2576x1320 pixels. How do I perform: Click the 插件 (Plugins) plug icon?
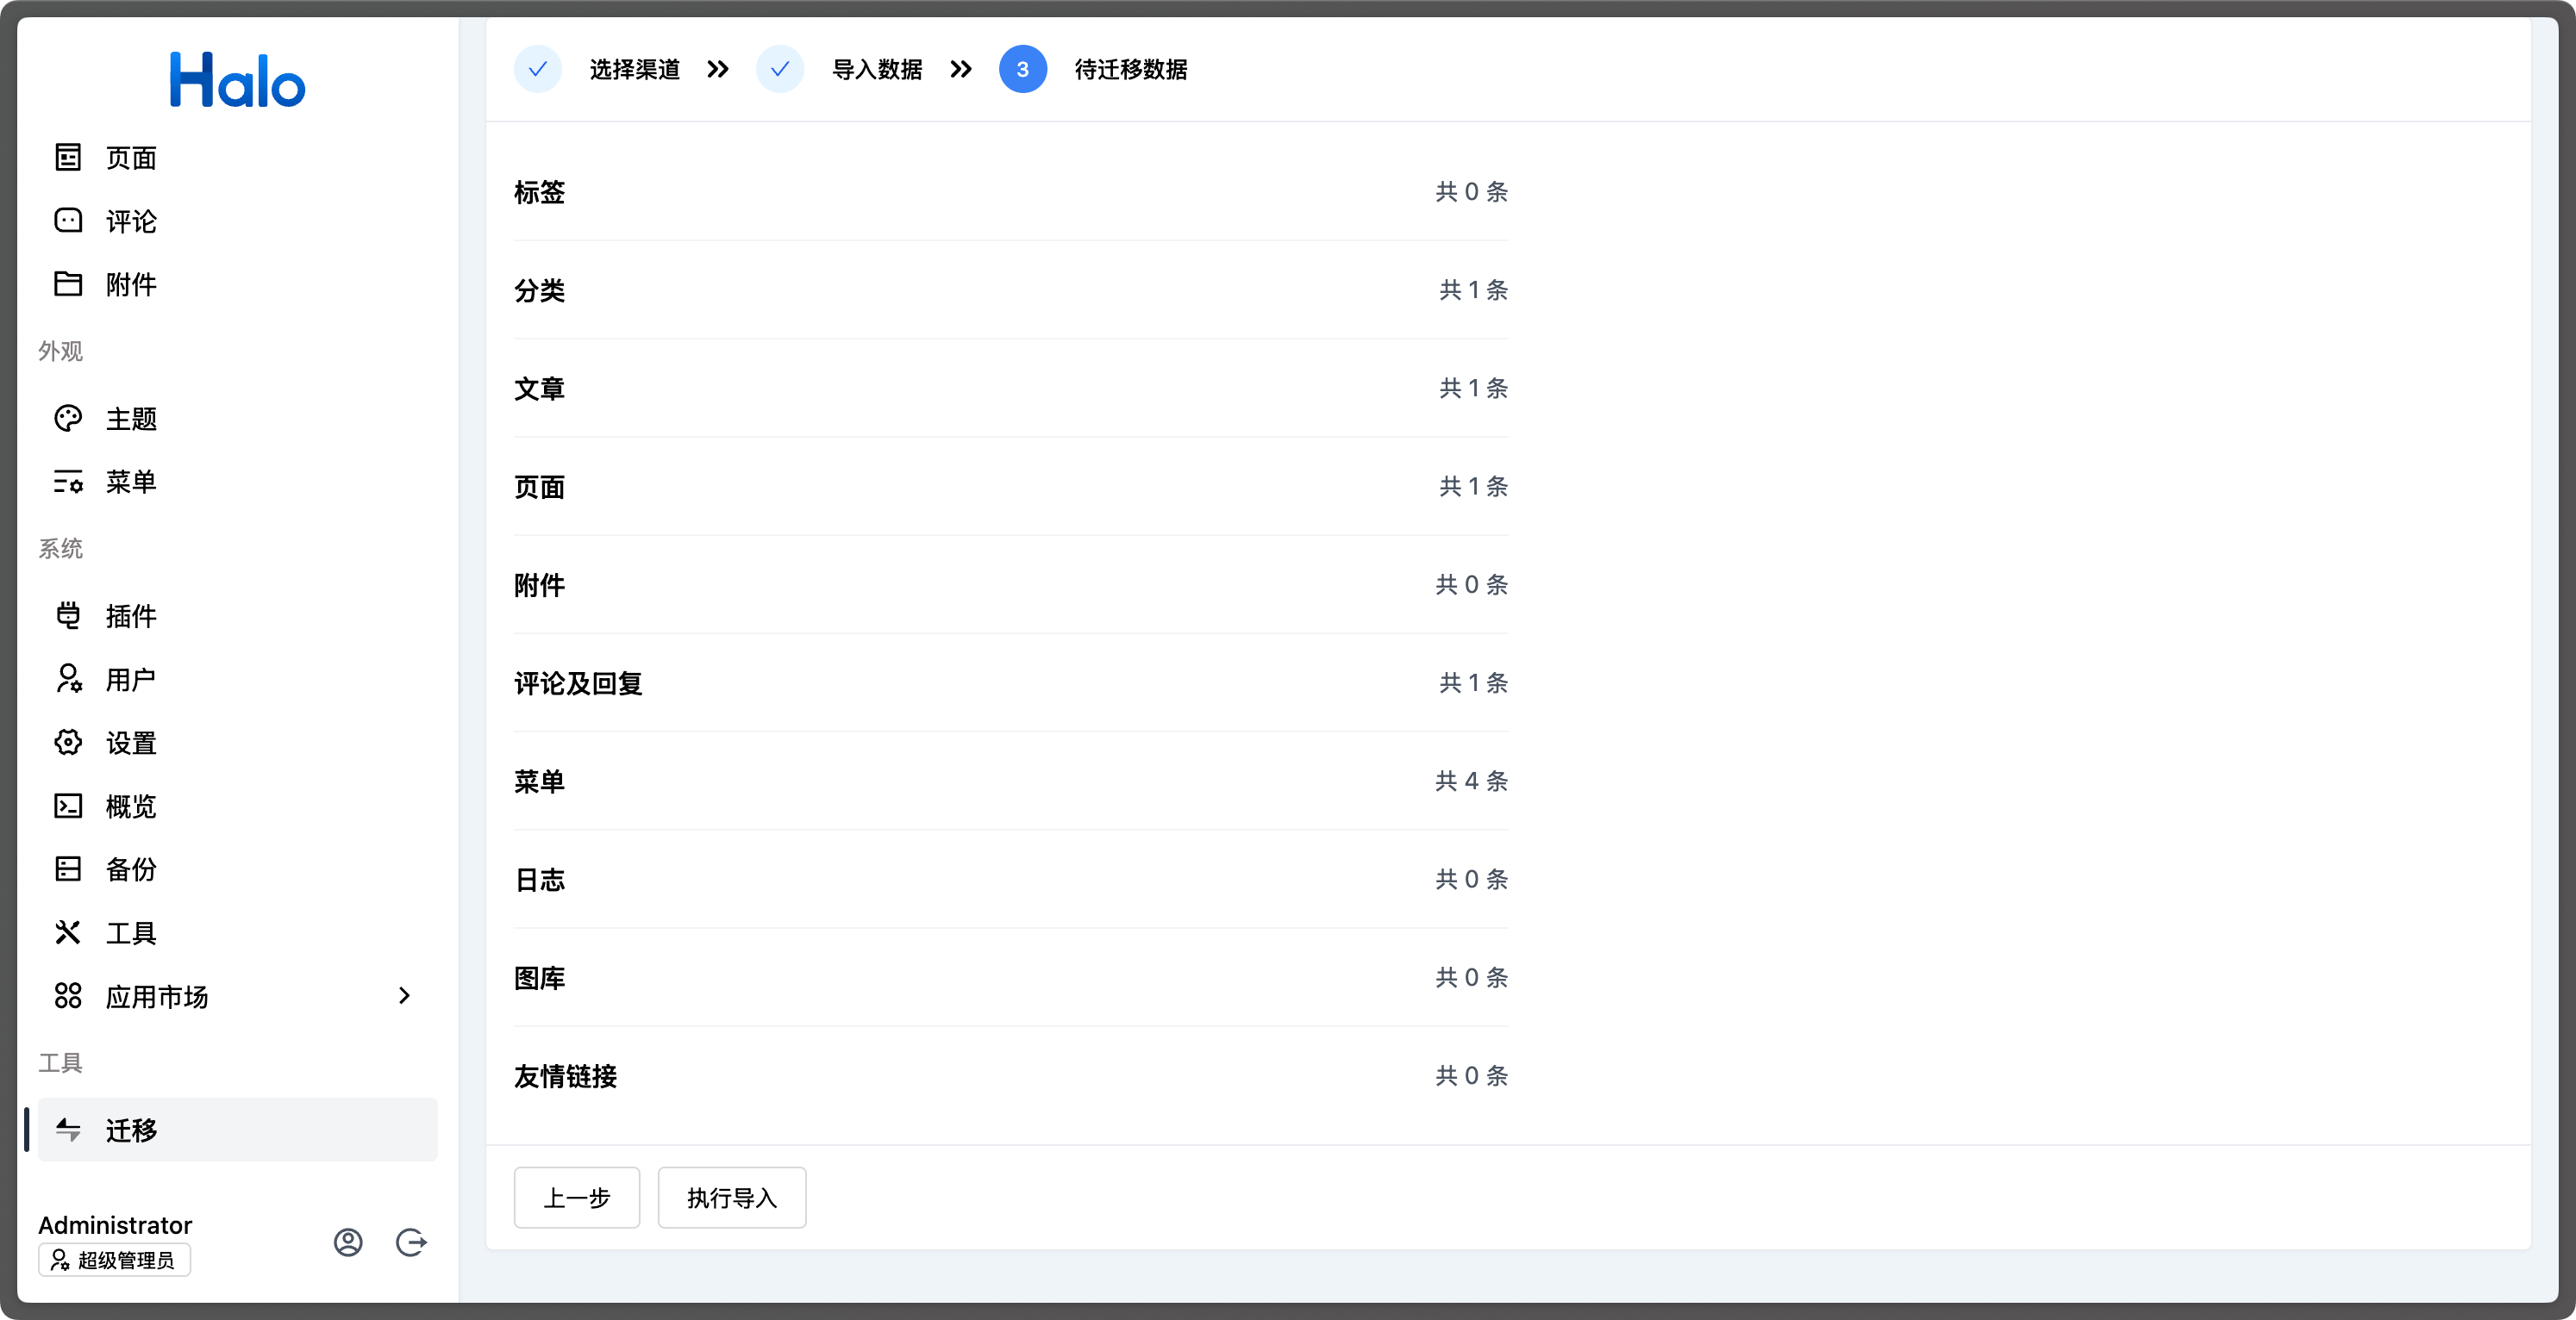pyautogui.click(x=67, y=615)
